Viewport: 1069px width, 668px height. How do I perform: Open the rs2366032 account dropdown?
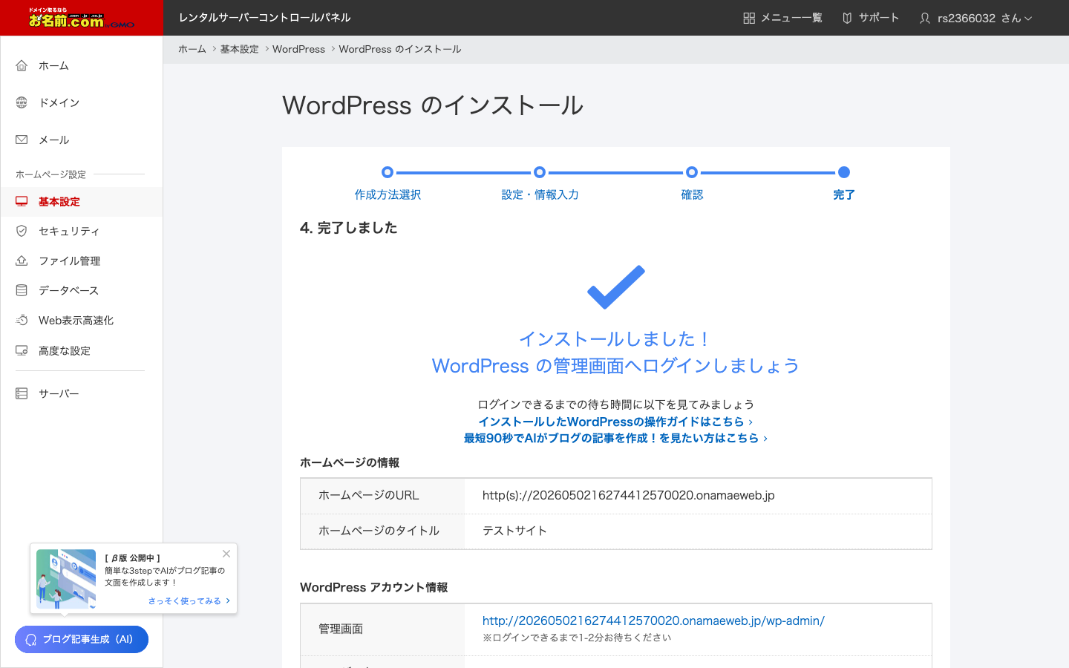(x=975, y=18)
